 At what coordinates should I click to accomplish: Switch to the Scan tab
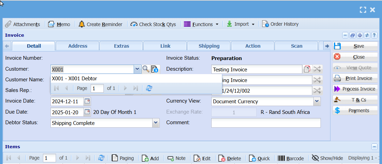pos(296,46)
